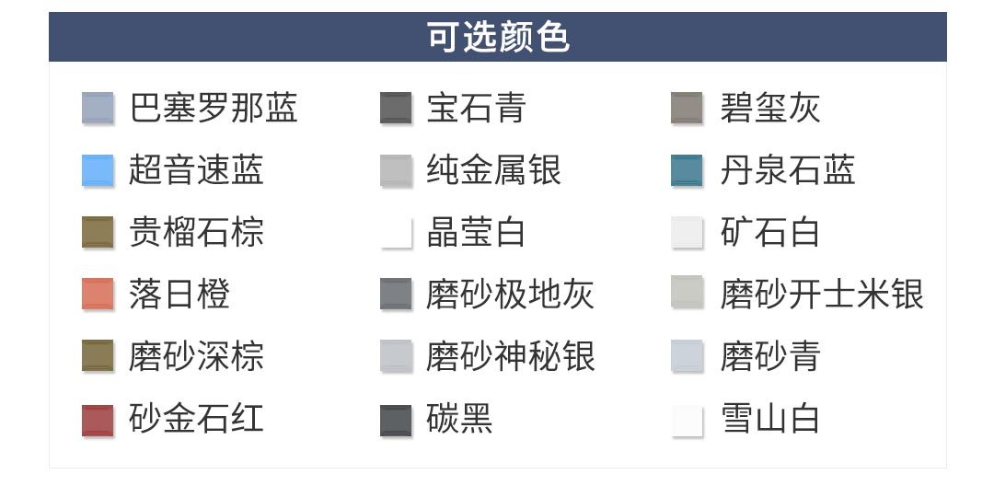Select the 宝石青 dark gray swatch
This screenshot has width=994, height=486.
[396, 109]
